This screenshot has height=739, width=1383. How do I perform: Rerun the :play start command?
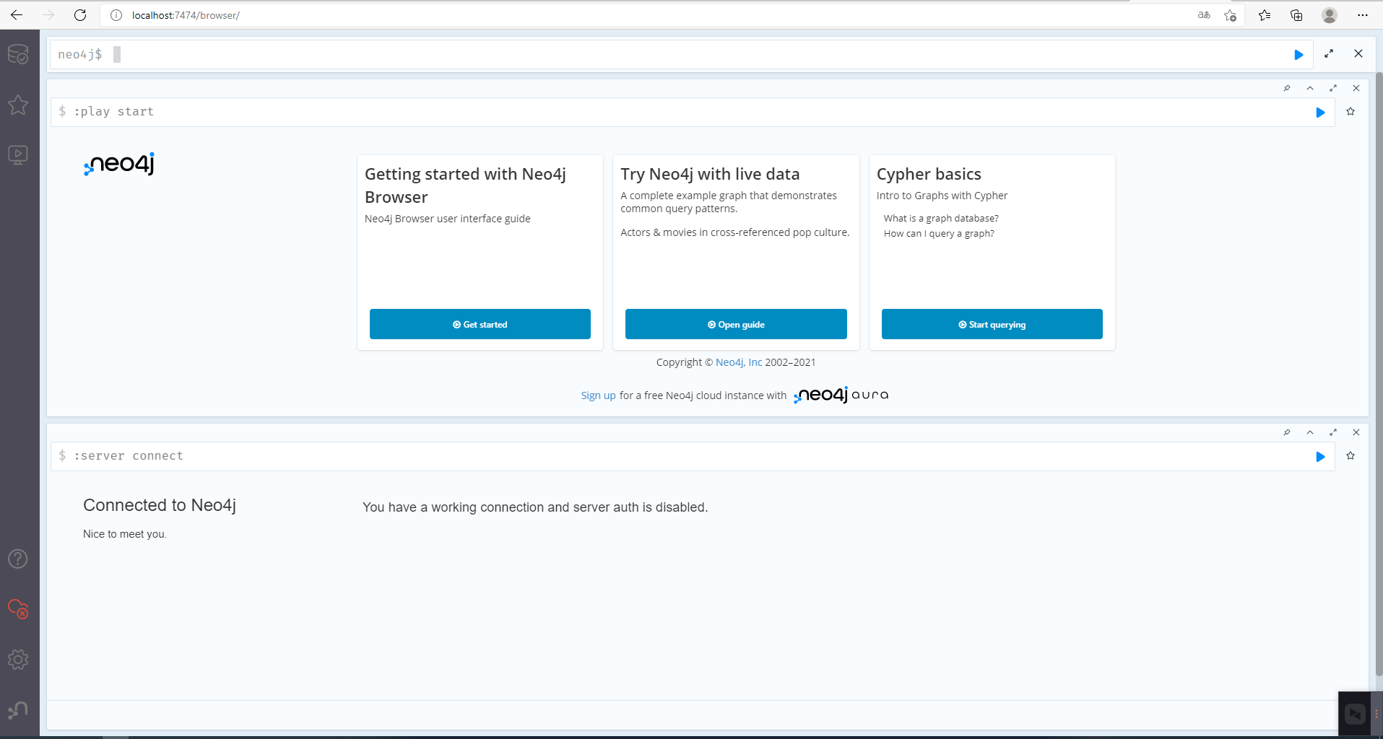click(x=1320, y=113)
